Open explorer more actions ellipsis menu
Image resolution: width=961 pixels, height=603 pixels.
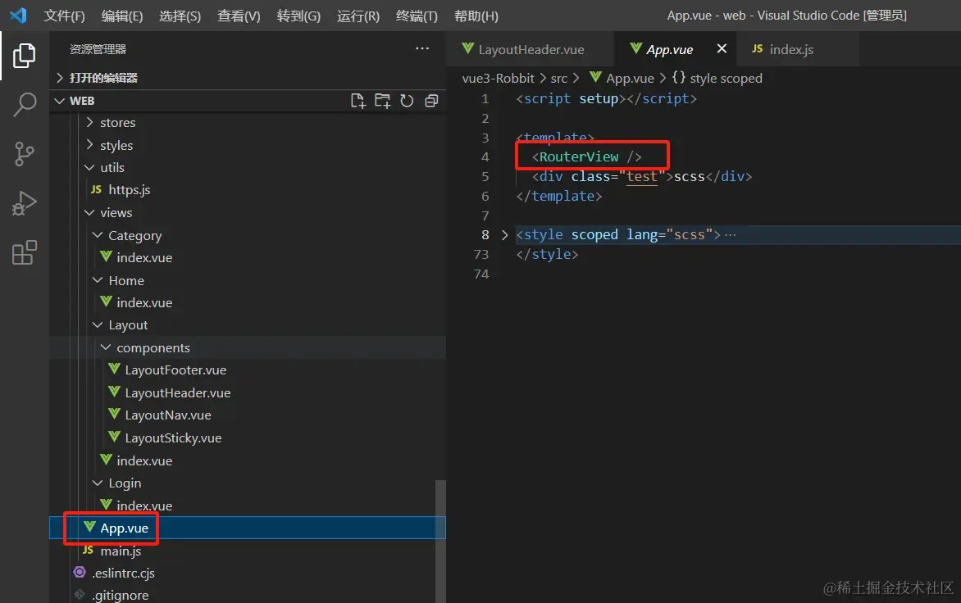tap(422, 48)
